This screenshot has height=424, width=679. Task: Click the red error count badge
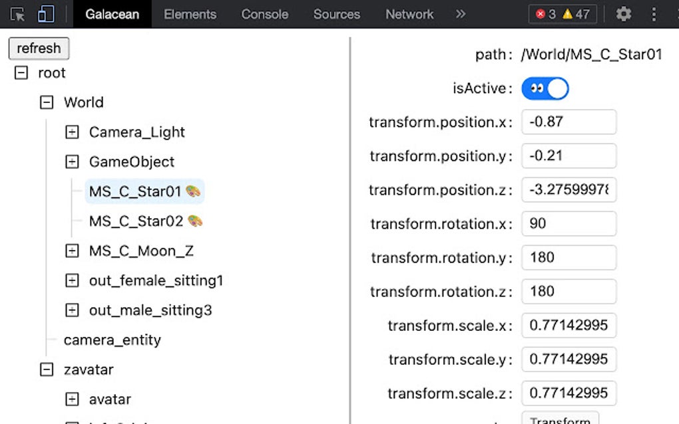pyautogui.click(x=546, y=14)
